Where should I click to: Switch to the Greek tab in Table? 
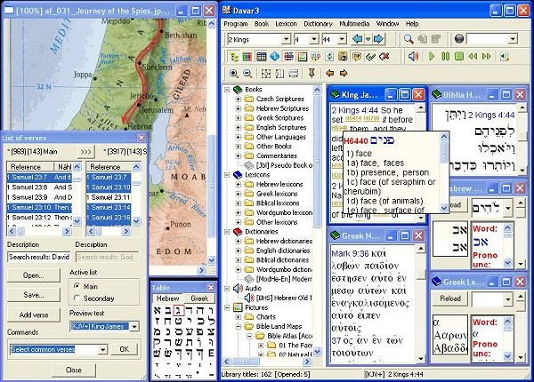pos(199,298)
